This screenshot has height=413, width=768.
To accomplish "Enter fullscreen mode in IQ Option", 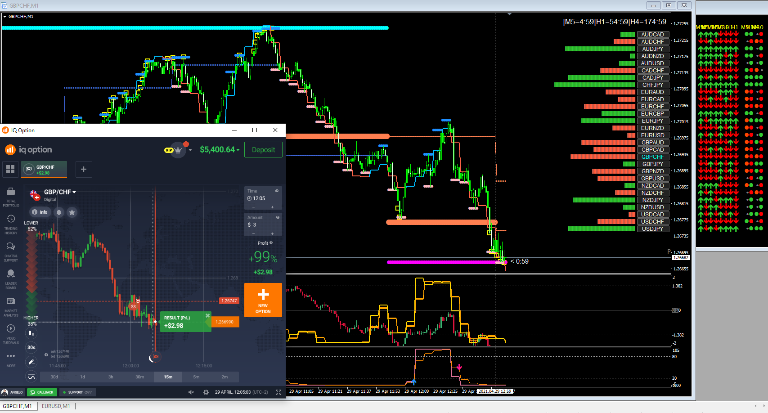I will pos(278,392).
